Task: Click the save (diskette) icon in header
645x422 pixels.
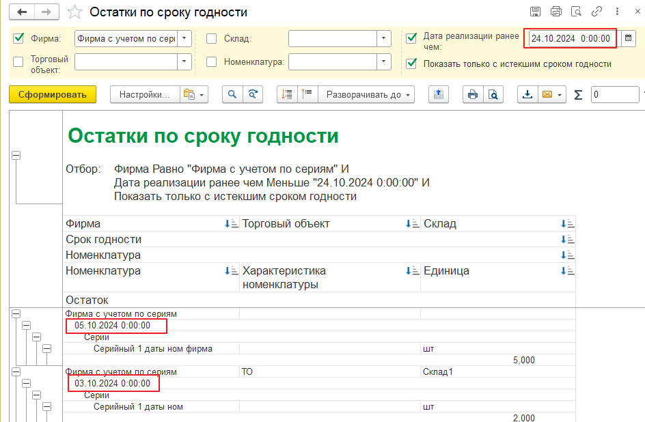Action: pyautogui.click(x=536, y=12)
